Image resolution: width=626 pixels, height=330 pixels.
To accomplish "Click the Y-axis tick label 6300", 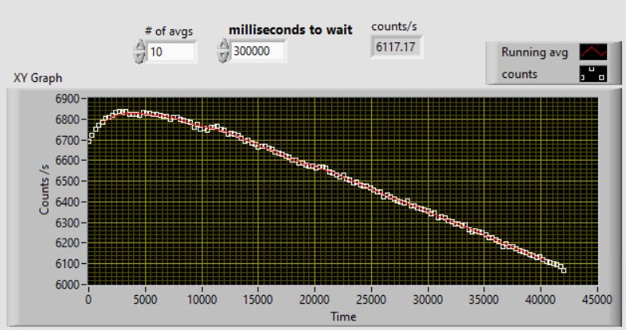I will pyautogui.click(x=68, y=223).
